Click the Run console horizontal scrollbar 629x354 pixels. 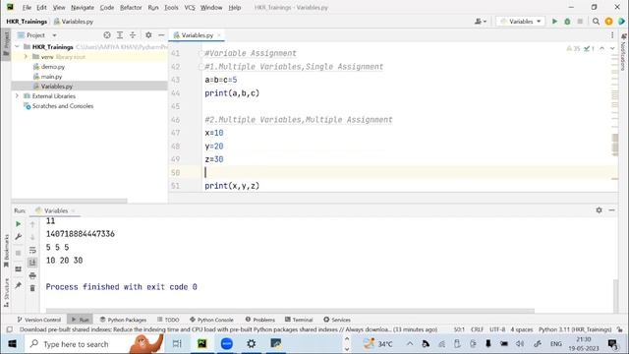(x=290, y=311)
